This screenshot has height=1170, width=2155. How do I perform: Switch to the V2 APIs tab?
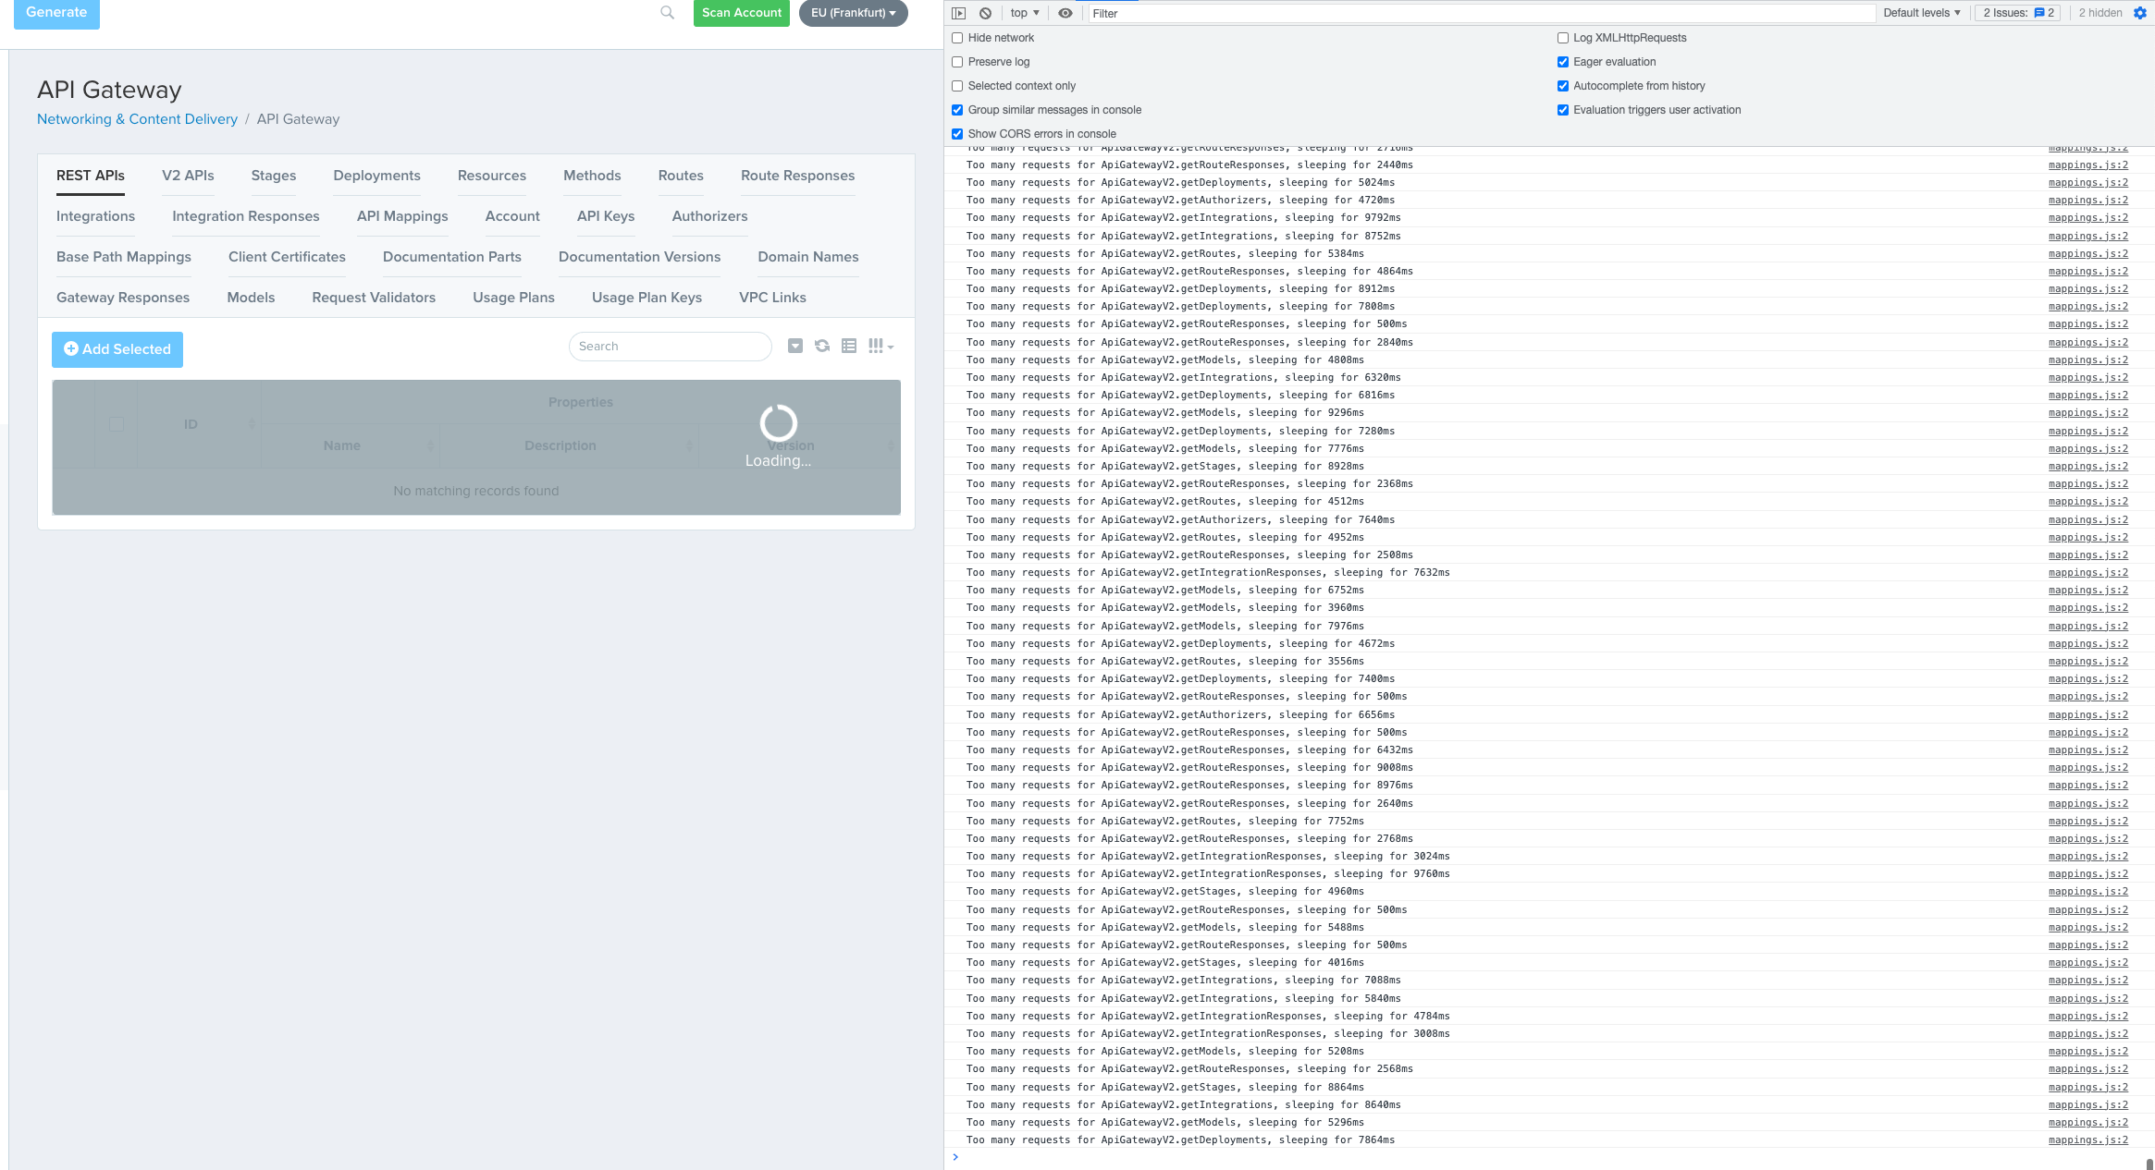point(188,176)
